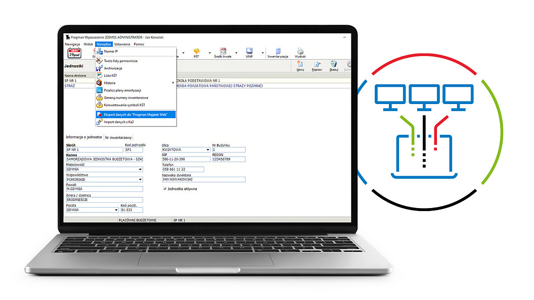Open the dropdown arrow left of the PŚT icon
The image size is (534, 300).
tap(183, 53)
